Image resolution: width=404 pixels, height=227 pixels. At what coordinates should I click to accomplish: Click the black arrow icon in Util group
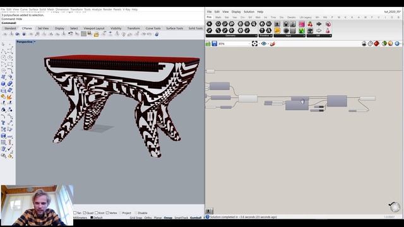[319, 24]
